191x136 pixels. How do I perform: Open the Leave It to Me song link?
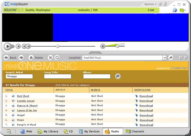coord(27,111)
